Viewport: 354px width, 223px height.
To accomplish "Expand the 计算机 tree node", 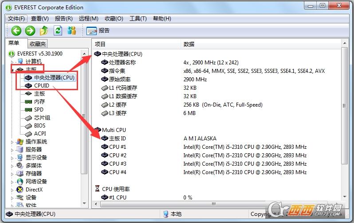I will [12, 62].
